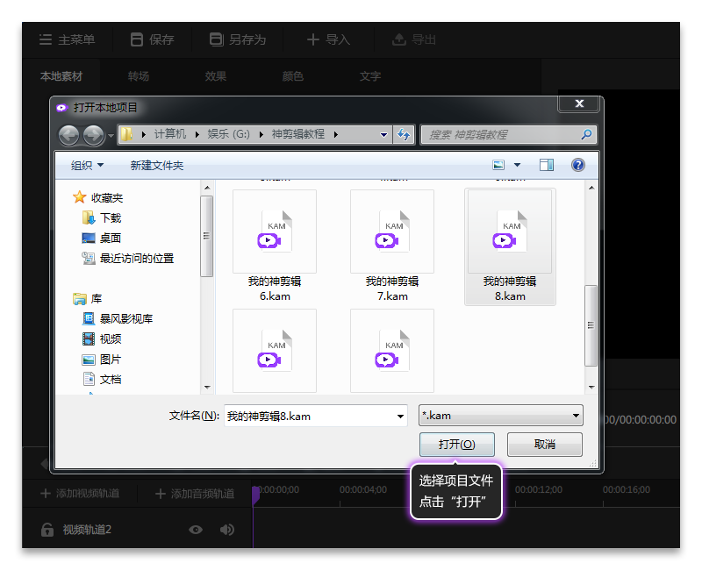Viewport: 702px width, 570px height.
Task: Mute 视频轨道2 with the speaker icon
Action: point(227,530)
